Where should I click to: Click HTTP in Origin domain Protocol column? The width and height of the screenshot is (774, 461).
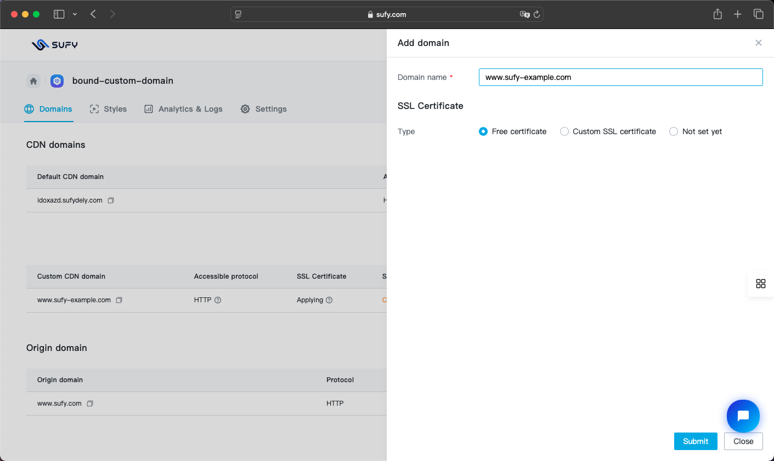click(x=335, y=404)
